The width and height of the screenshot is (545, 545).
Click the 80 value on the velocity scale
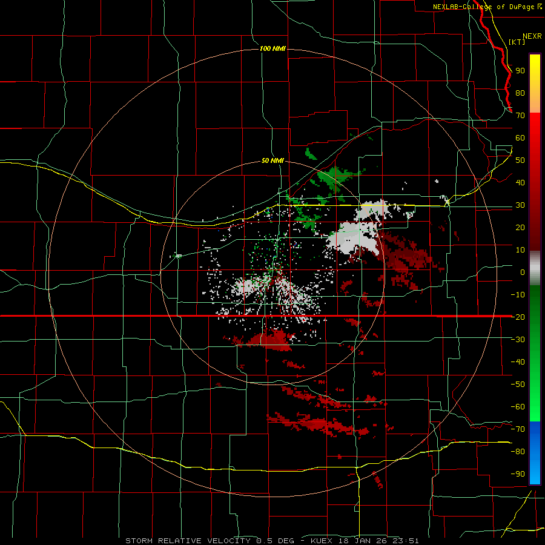point(520,93)
